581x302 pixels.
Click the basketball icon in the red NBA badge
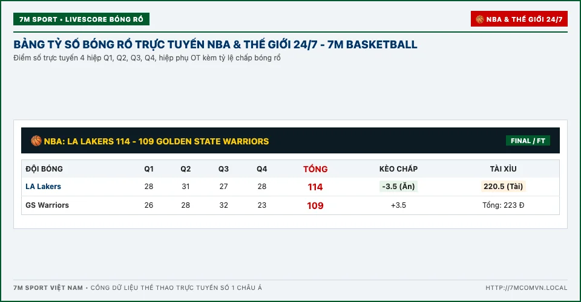point(480,19)
